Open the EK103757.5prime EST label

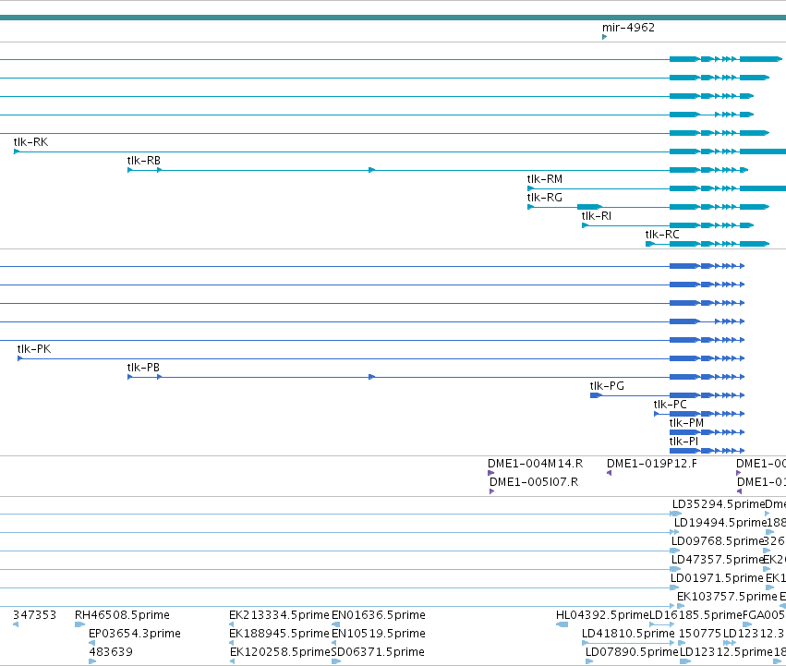727,598
